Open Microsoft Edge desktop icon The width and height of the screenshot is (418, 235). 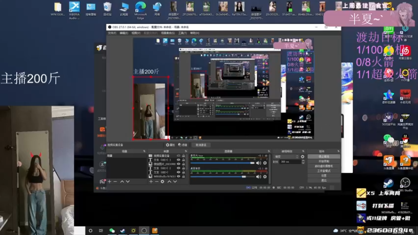[141, 10]
